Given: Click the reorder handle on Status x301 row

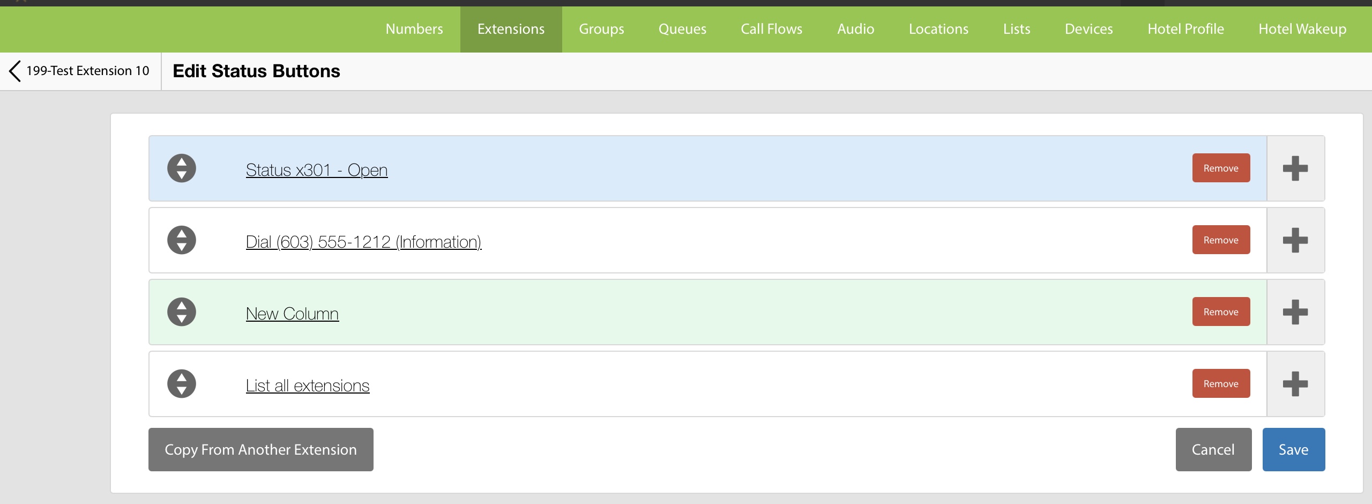Looking at the screenshot, I should point(182,168).
